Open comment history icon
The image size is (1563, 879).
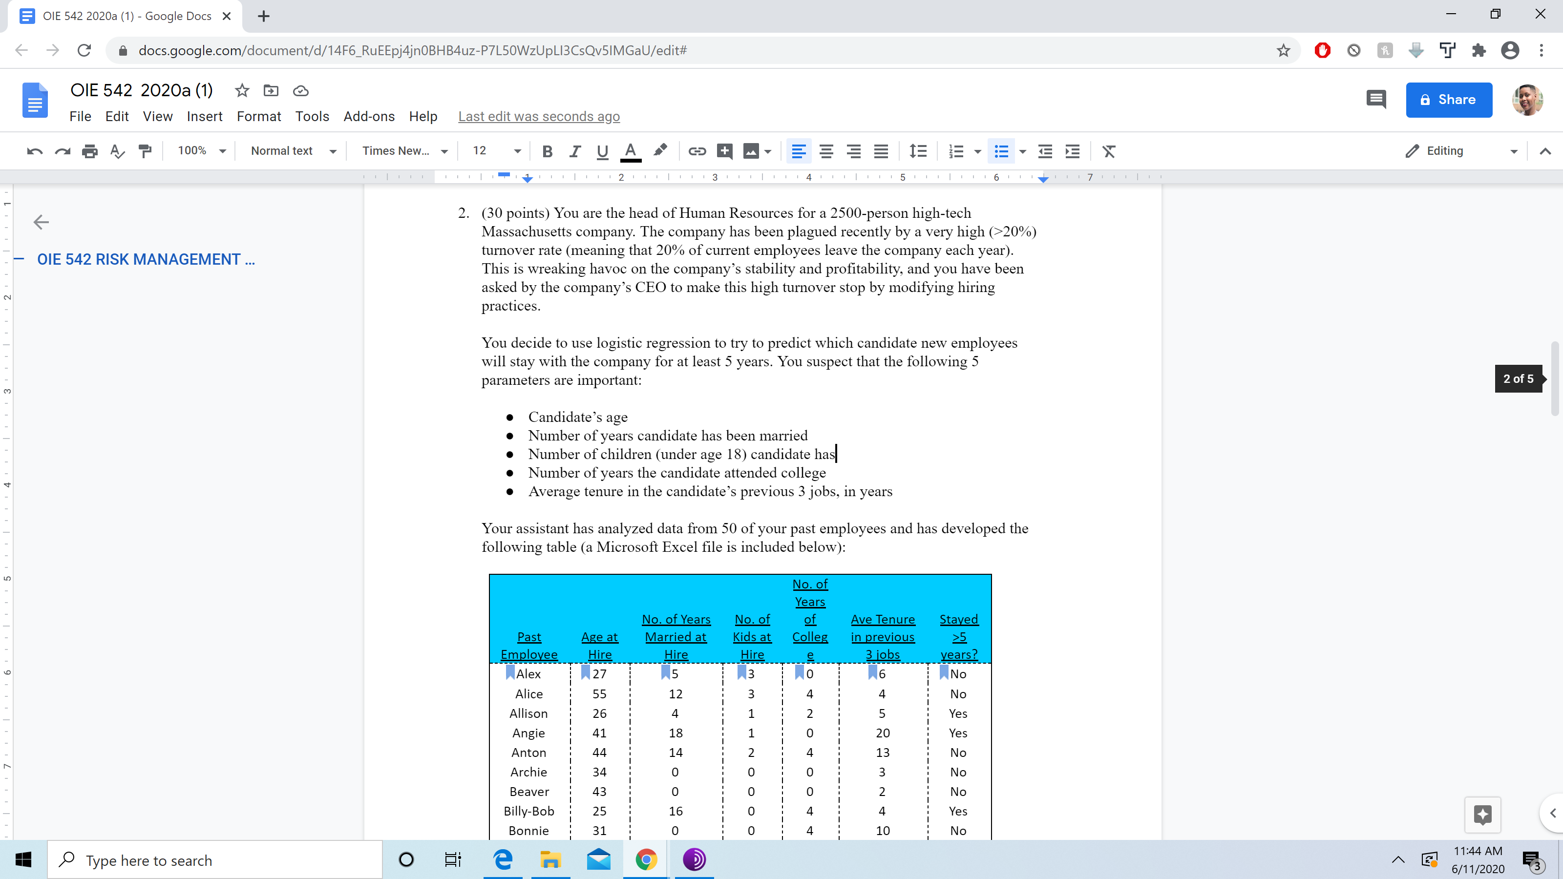pyautogui.click(x=1375, y=99)
